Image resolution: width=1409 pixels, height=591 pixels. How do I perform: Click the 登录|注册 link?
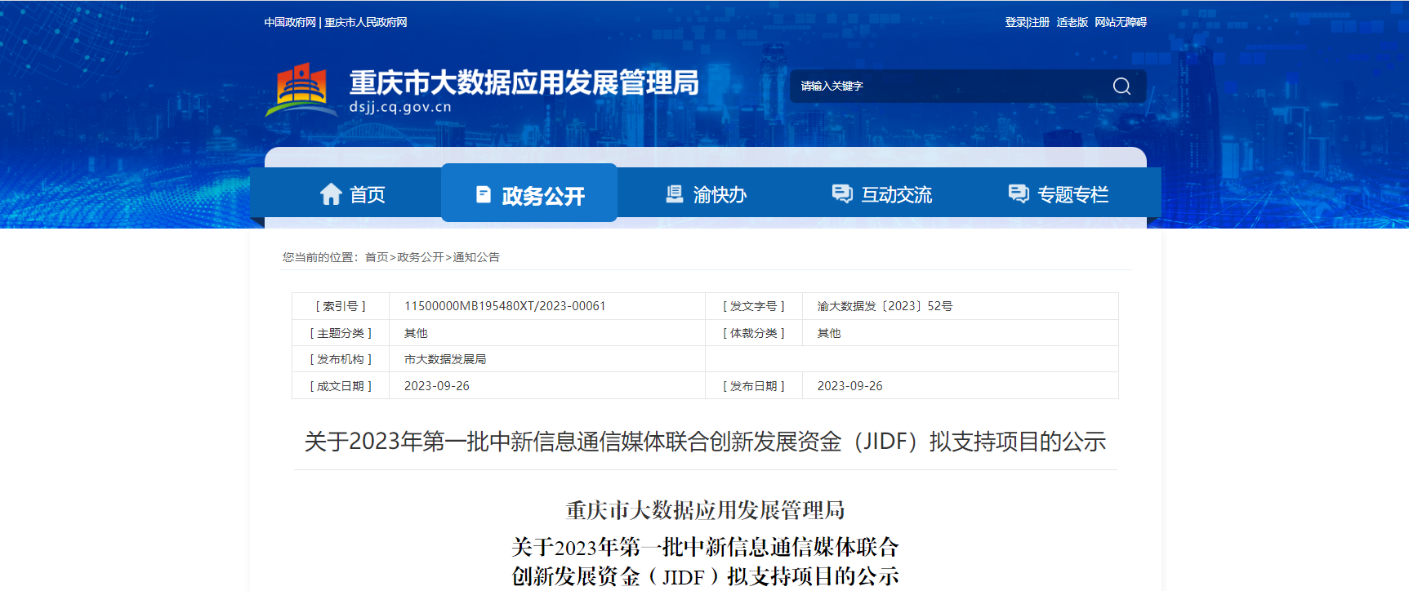[x=1027, y=23]
